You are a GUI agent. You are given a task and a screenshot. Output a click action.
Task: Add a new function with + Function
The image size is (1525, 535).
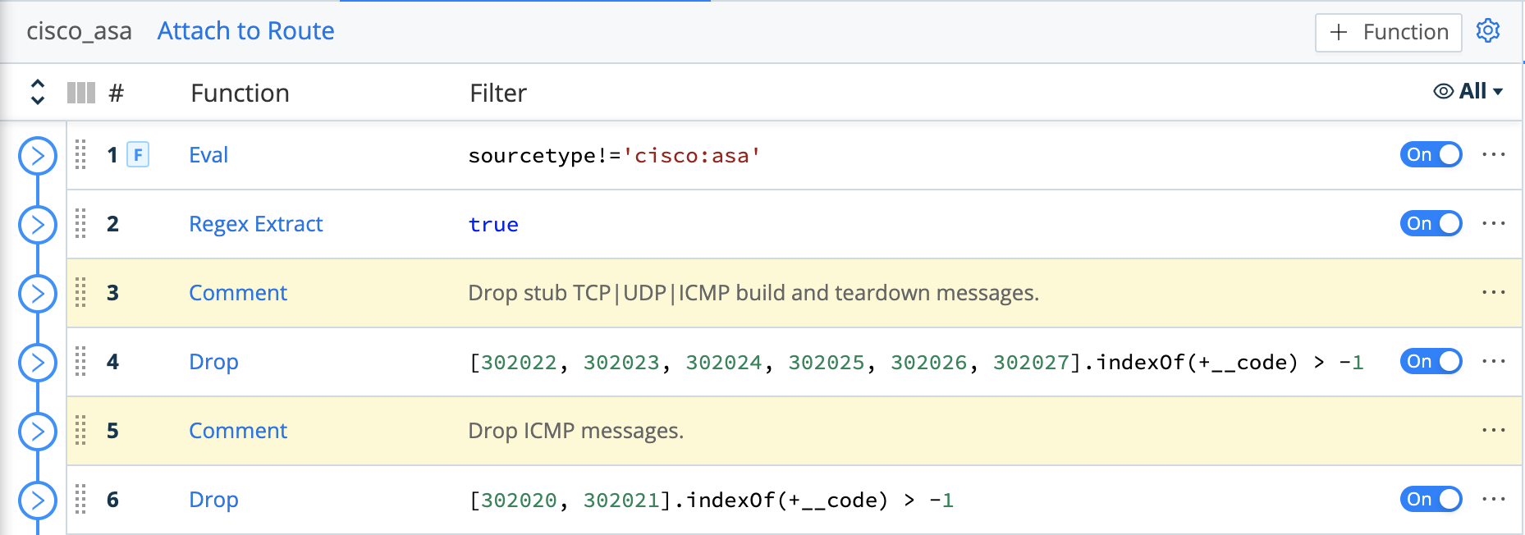point(1387,33)
